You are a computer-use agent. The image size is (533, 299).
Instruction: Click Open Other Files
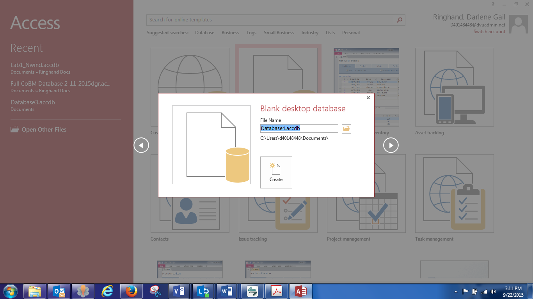tap(44, 130)
